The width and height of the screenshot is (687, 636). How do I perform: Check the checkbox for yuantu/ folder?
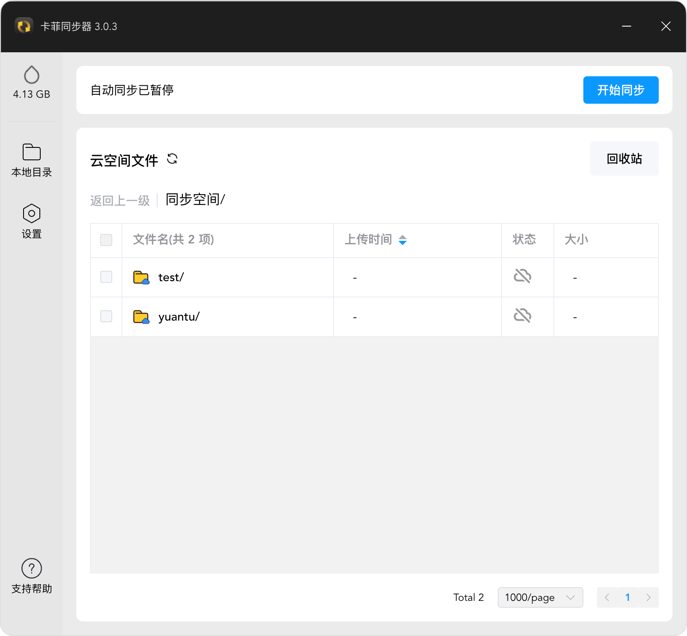(106, 316)
